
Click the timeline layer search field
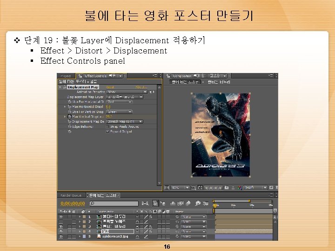point(114,204)
